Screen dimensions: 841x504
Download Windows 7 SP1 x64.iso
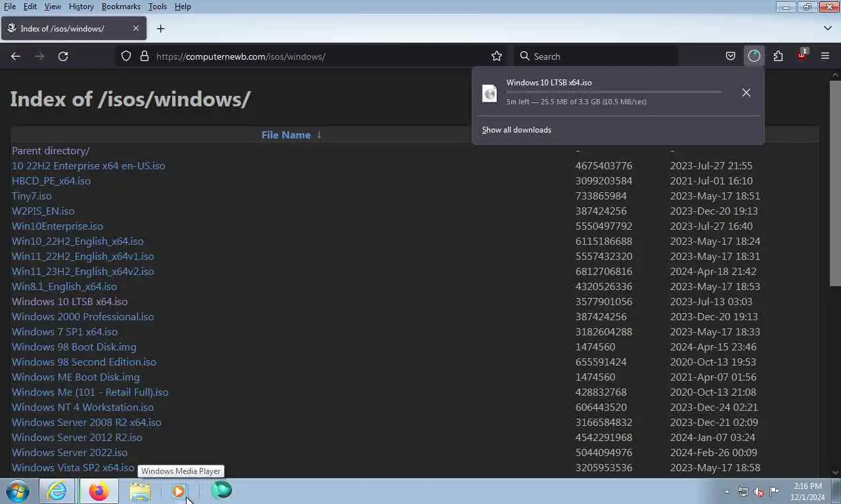pyautogui.click(x=64, y=331)
